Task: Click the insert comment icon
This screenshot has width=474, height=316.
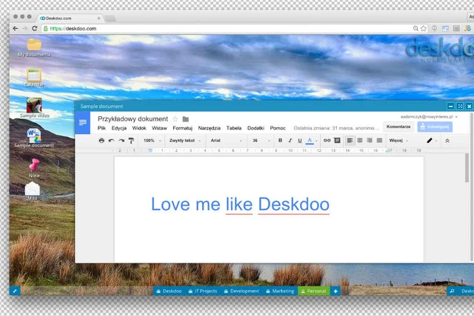Action: click(337, 141)
